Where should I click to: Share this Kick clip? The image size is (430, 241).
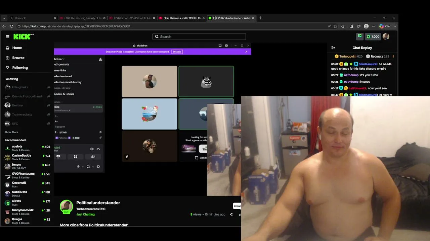click(231, 214)
